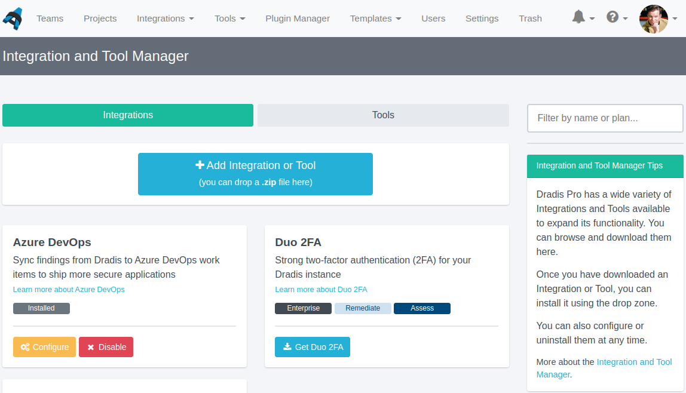Open Learn more about Duo 2FA link
Image resolution: width=686 pixels, height=393 pixels.
tap(321, 290)
